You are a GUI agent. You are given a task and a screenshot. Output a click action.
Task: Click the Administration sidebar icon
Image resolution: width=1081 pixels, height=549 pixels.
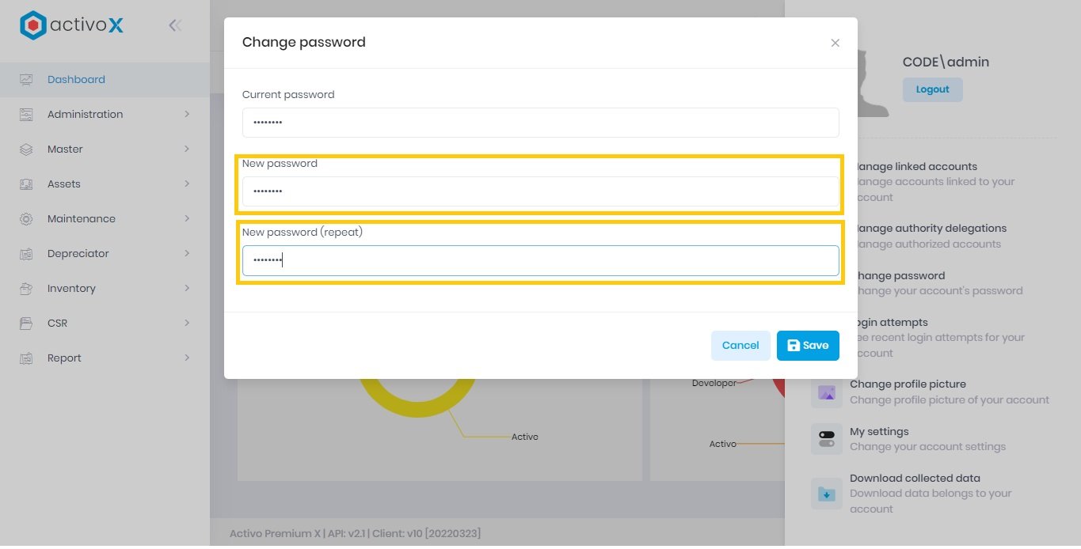pos(27,114)
